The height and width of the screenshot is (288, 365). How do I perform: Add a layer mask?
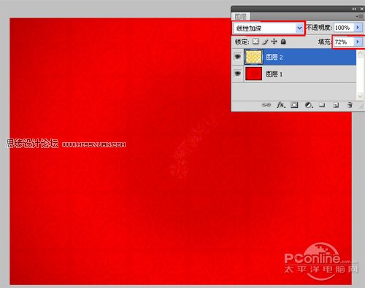click(x=294, y=105)
